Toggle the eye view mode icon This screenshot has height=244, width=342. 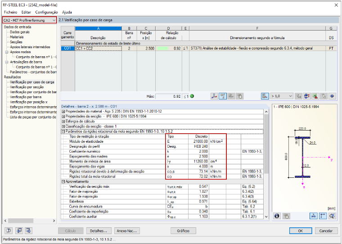pyautogui.click(x=332, y=96)
